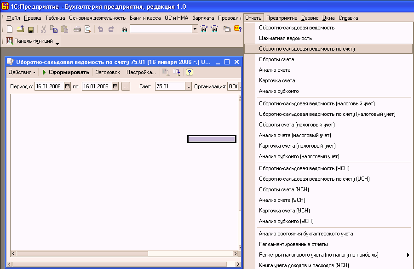The height and width of the screenshot is (269, 414).
Task: Open the ellipsis selector for Счет field
Action: pos(188,86)
